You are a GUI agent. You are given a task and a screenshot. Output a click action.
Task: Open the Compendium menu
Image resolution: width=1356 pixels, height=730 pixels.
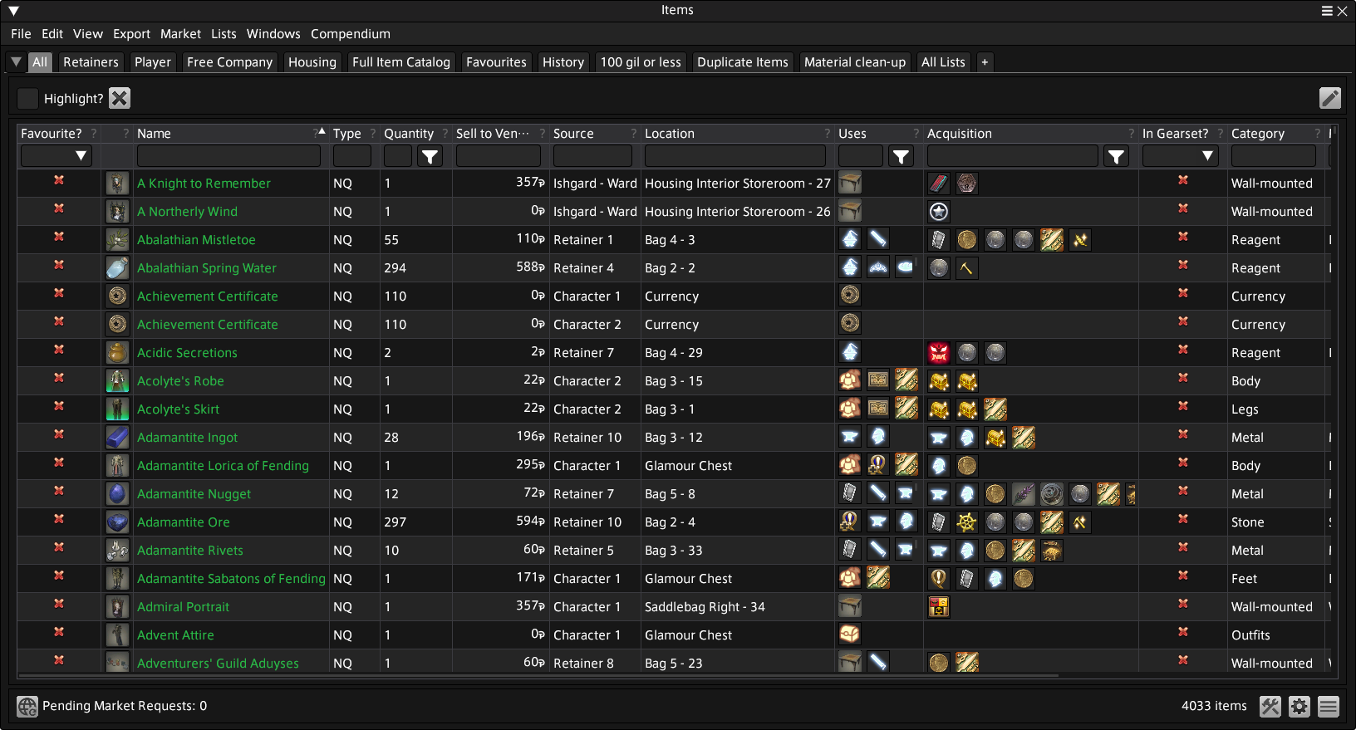(351, 34)
